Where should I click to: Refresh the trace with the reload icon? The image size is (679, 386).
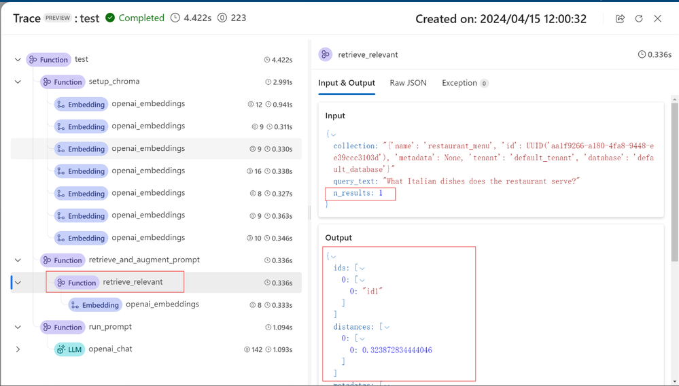coord(639,18)
